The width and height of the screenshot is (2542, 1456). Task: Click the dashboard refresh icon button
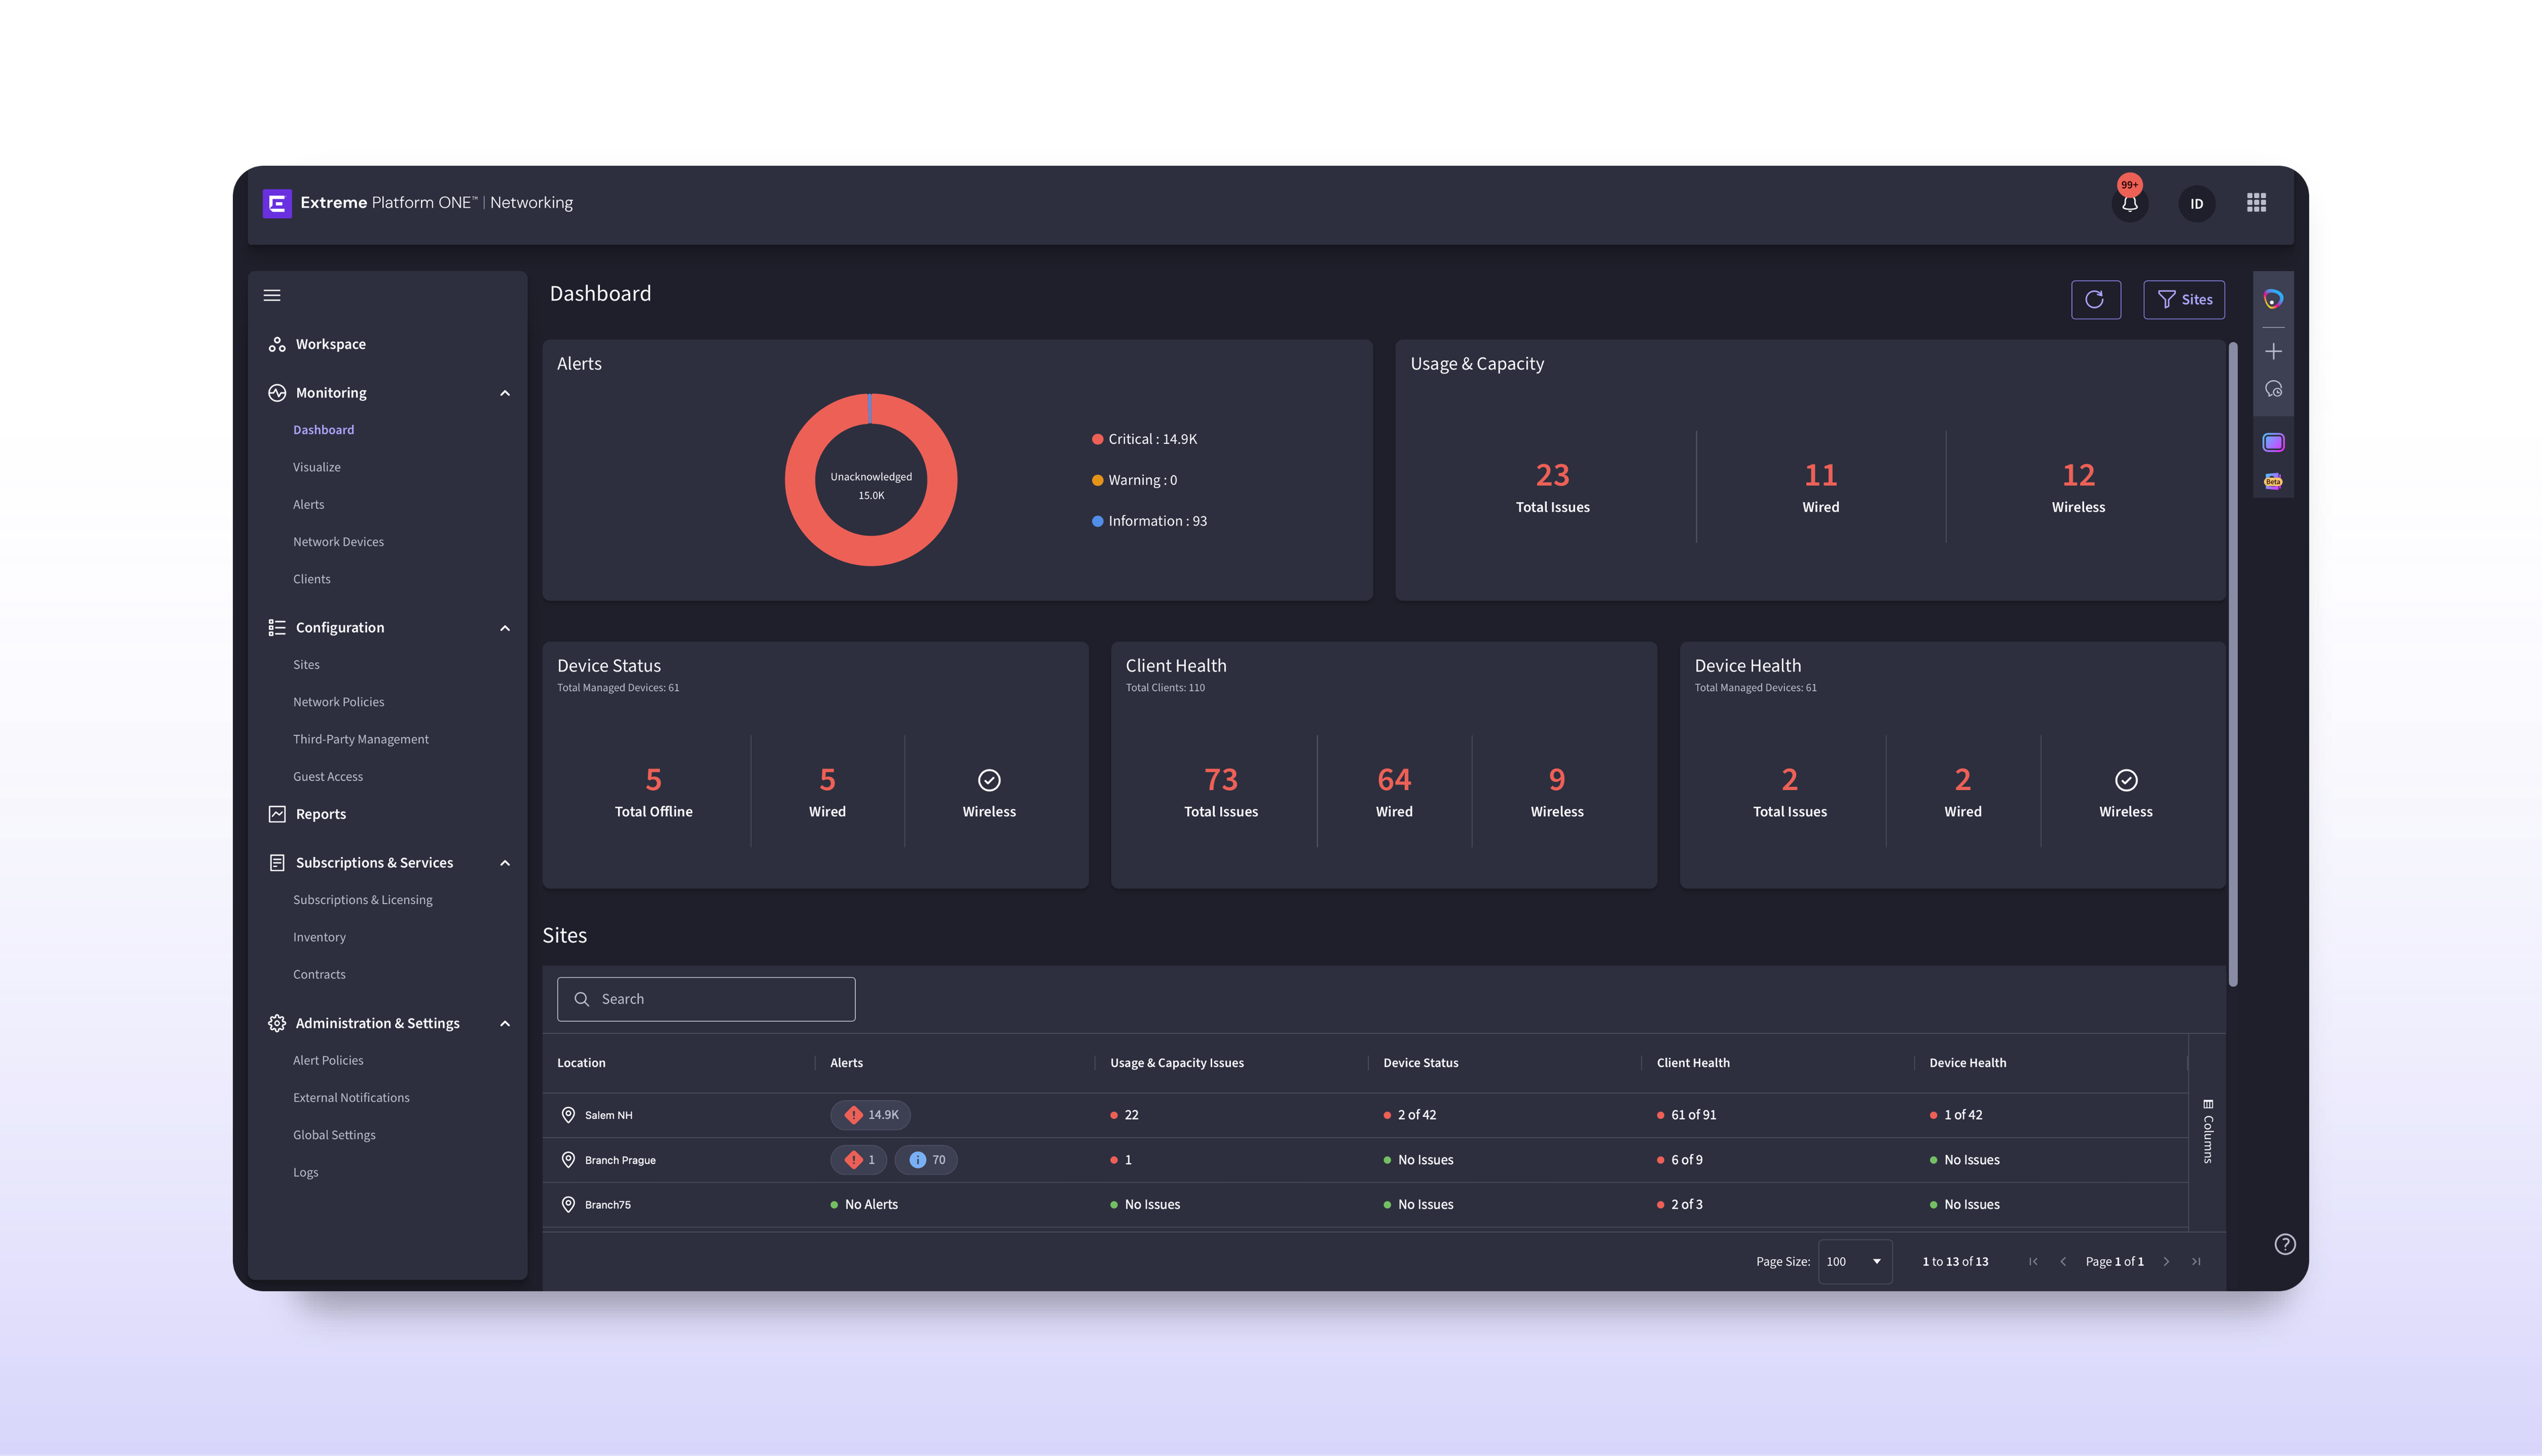pyautogui.click(x=2095, y=299)
